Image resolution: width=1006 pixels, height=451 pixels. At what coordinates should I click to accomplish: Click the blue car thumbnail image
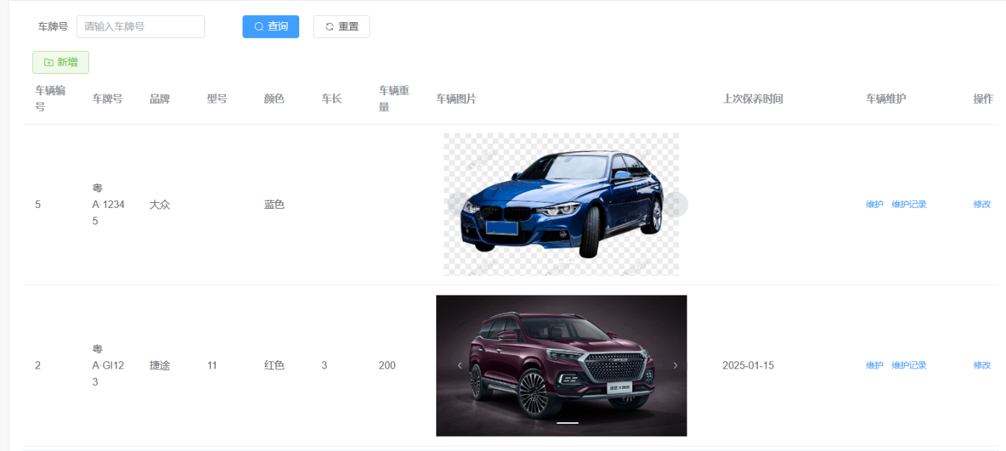click(x=561, y=204)
